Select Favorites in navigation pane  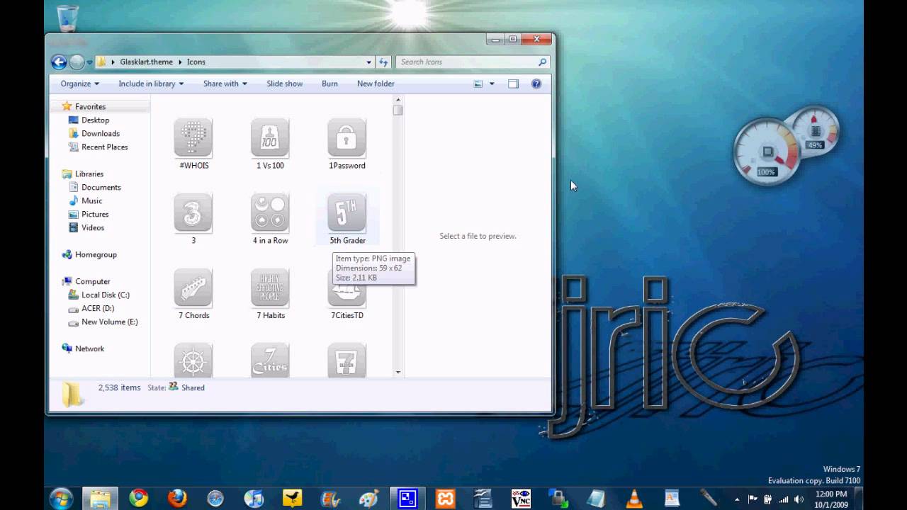(90, 106)
